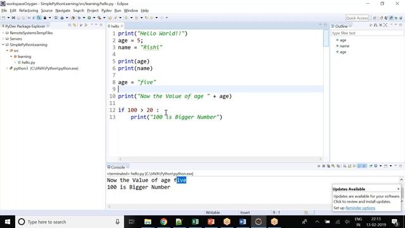Image resolution: width=405 pixels, height=228 pixels.
Task: Click the New file icon in main toolbar
Action: coord(4,18)
